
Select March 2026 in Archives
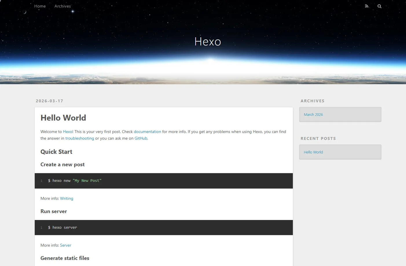click(313, 114)
